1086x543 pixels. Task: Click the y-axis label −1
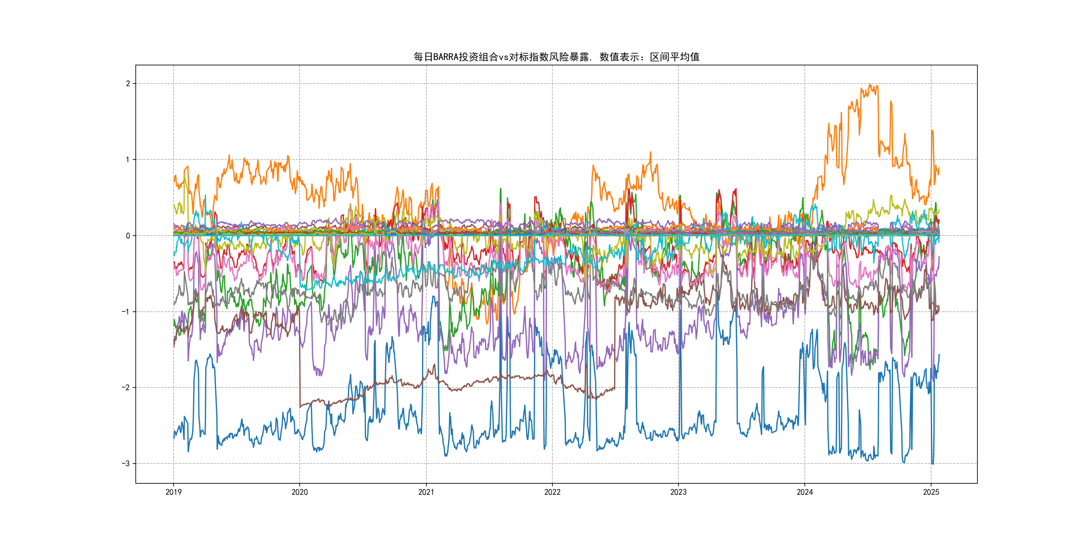point(126,311)
